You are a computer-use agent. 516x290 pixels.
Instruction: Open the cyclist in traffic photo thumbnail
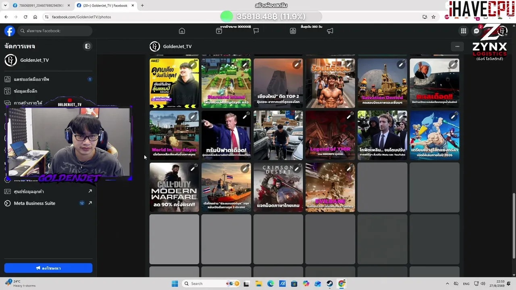point(278,135)
